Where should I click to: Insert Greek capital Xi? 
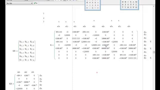point(125,4)
